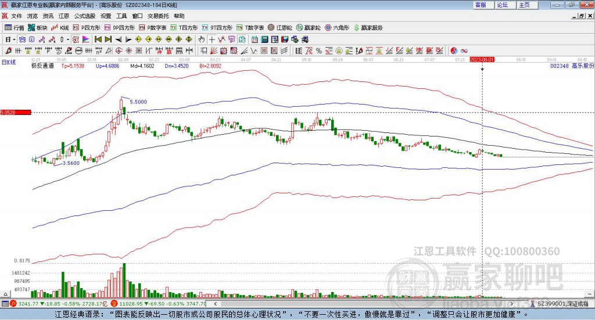Open the 文件 menu
The height and width of the screenshot is (320, 595).
17,16
